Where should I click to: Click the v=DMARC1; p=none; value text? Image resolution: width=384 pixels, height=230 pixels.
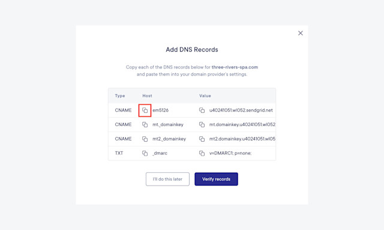[x=230, y=153]
